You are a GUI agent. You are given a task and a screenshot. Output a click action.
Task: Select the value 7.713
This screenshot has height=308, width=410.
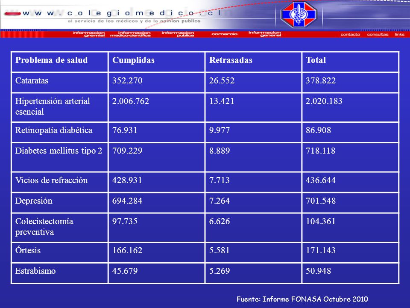[x=219, y=180]
